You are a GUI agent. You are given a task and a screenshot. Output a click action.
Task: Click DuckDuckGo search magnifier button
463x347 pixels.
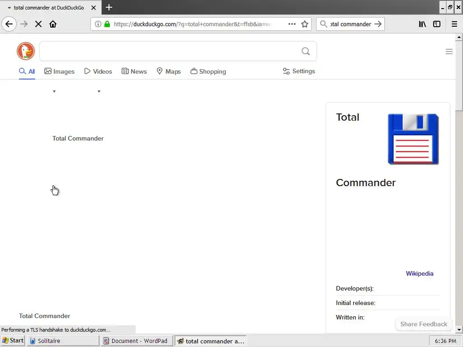(x=306, y=52)
